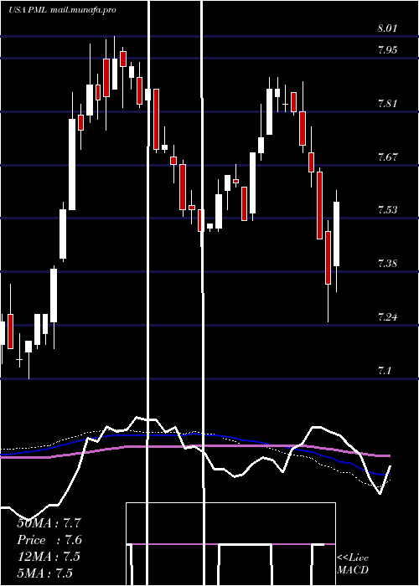Viewport: 419px width, 586px height.
Task: Select the 8.01 price level label
Action: [x=387, y=28]
